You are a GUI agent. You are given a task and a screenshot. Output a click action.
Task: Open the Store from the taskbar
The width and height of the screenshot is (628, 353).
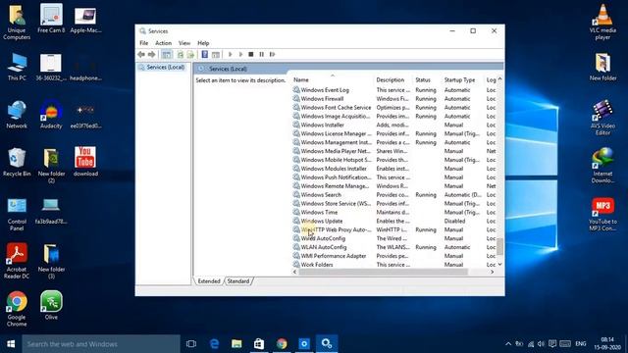(259, 344)
